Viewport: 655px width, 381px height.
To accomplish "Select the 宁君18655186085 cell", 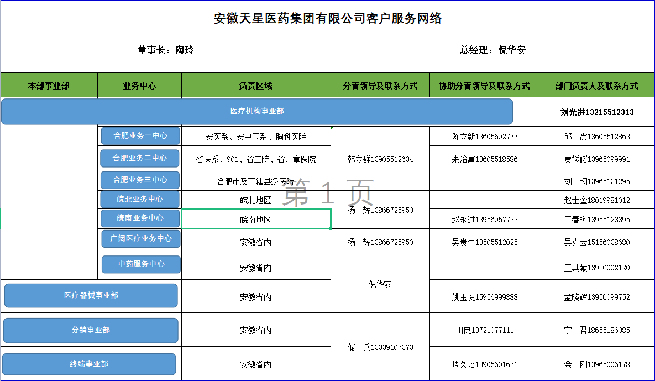I will click(x=596, y=330).
